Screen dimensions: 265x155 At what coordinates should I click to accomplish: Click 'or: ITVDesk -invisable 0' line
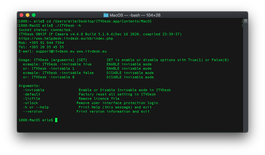[x=49, y=77]
